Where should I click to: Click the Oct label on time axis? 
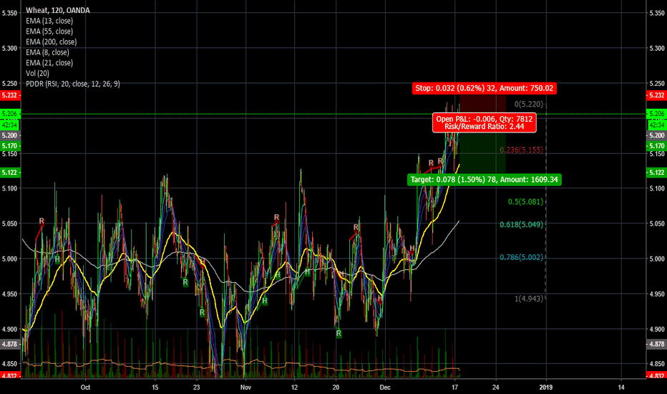(85, 387)
